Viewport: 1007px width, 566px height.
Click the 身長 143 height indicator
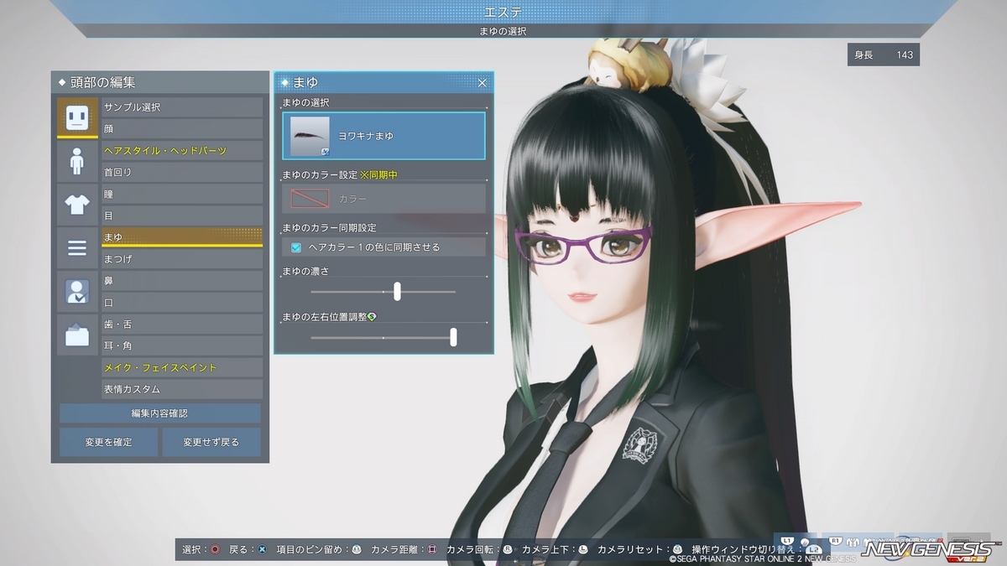point(884,55)
